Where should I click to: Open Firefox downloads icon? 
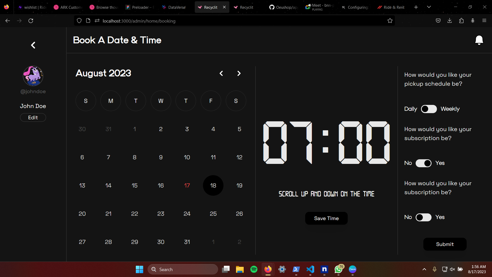click(x=449, y=21)
